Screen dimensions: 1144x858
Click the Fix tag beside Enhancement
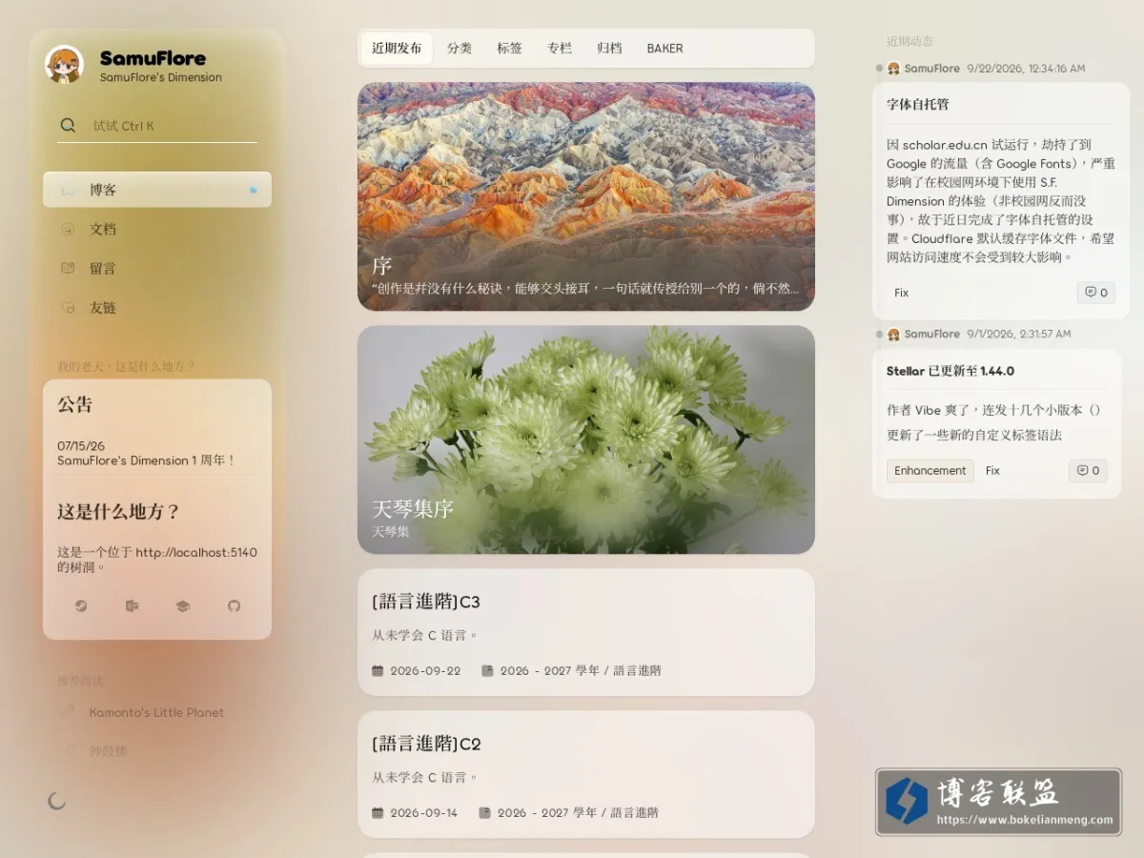(992, 470)
